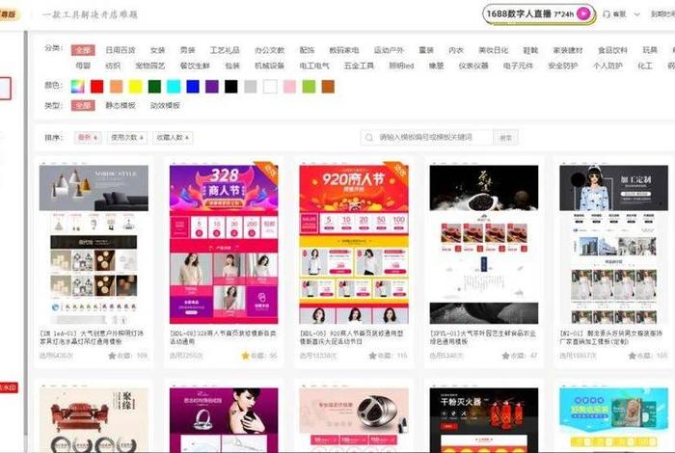Choose the 配饰 category
This screenshot has height=453, width=675.
click(x=307, y=50)
